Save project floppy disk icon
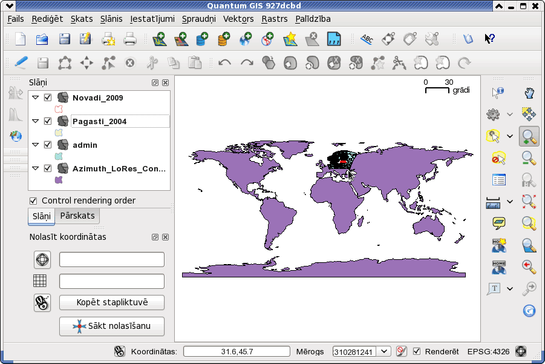 64,39
